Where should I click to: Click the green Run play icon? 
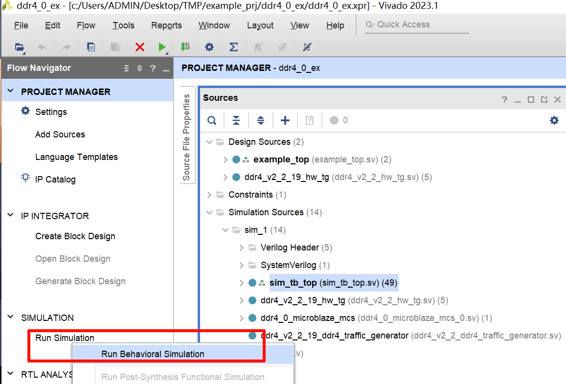point(162,47)
